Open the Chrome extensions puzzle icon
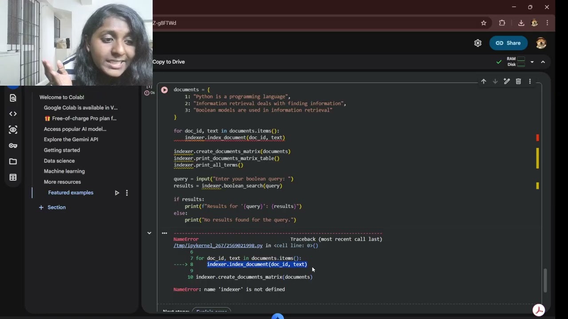 pos(502,23)
